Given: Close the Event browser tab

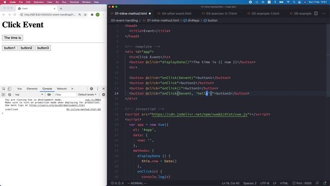Looking at the screenshot, I should point(55,8).
